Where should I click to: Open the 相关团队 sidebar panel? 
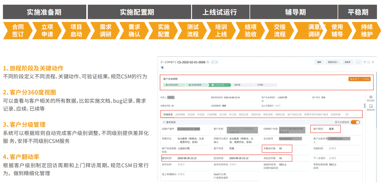point(371,98)
